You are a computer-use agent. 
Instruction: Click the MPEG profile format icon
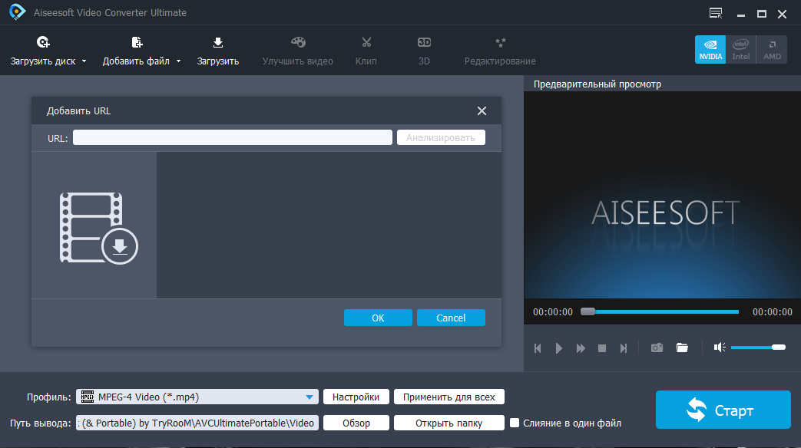point(88,397)
